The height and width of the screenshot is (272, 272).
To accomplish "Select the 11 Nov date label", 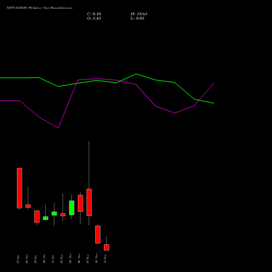I will tap(105, 258).
